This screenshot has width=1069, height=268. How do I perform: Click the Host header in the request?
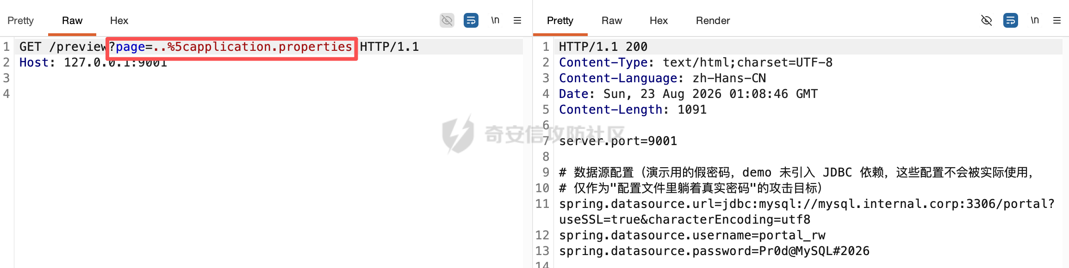pyautogui.click(x=93, y=62)
